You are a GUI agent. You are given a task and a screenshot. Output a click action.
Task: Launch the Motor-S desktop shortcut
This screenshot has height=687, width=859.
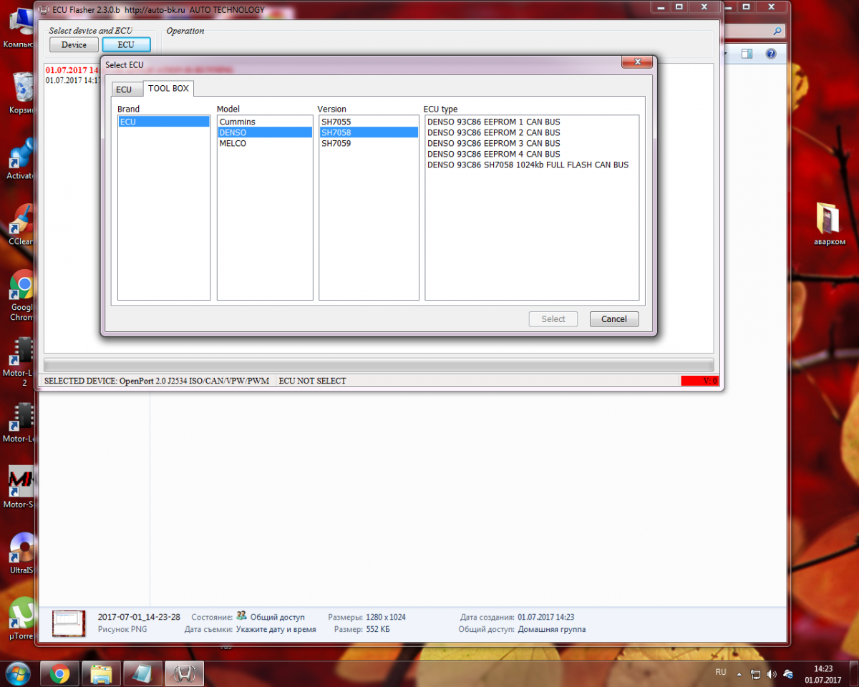(20, 487)
